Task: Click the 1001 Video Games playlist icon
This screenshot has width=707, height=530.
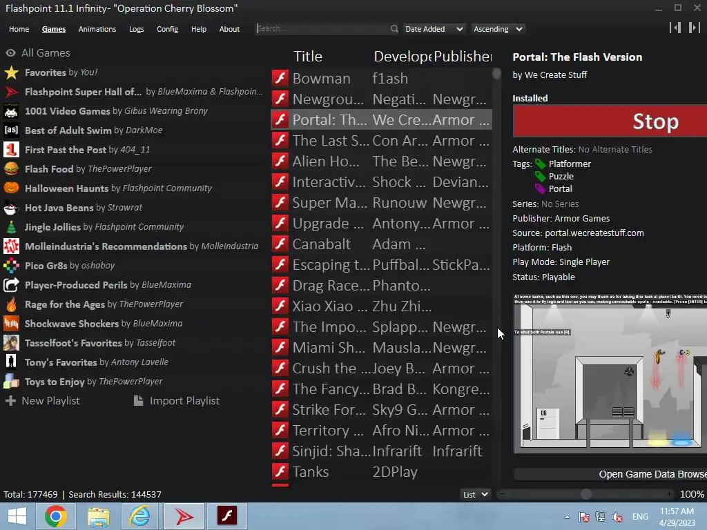Action: coord(11,111)
